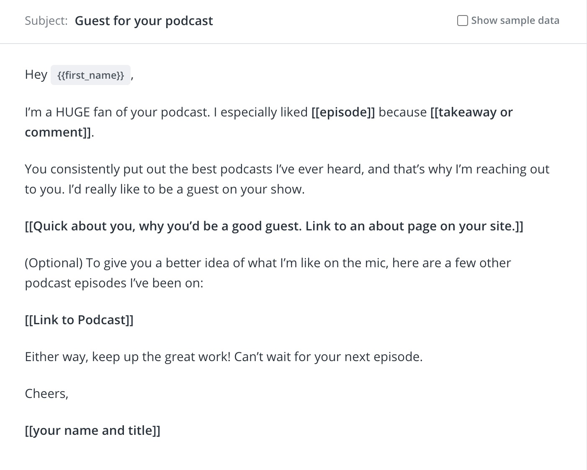
Task: Click the word "Hey" in the greeting
Action: coord(36,75)
